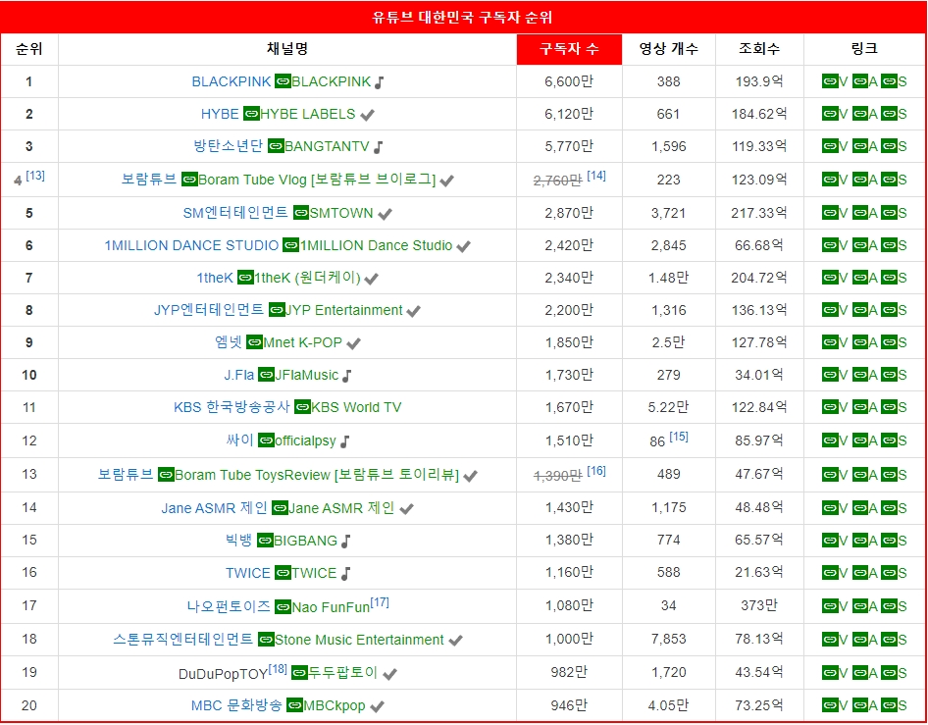This screenshot has width=928, height=725.
Task: Open the Jane ASMR 제인 wiki link
Action: 214,508
